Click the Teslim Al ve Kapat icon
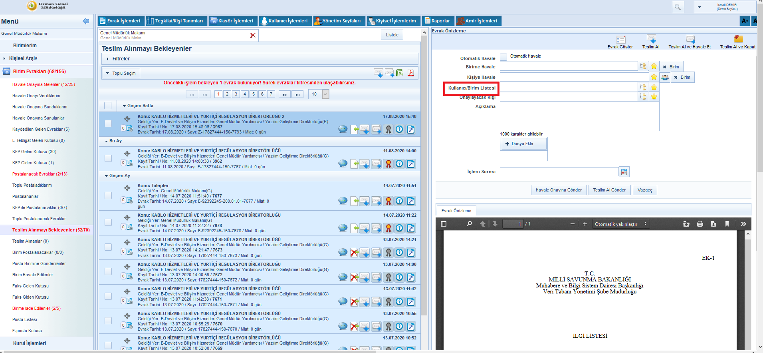The image size is (763, 353). [738, 39]
